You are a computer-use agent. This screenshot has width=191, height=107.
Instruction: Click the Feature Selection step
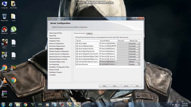[55, 38]
